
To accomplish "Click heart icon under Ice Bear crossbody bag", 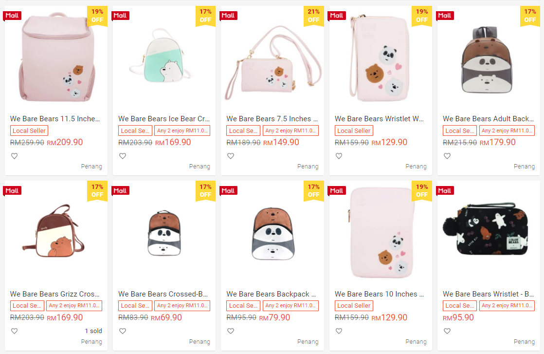I will (x=123, y=156).
